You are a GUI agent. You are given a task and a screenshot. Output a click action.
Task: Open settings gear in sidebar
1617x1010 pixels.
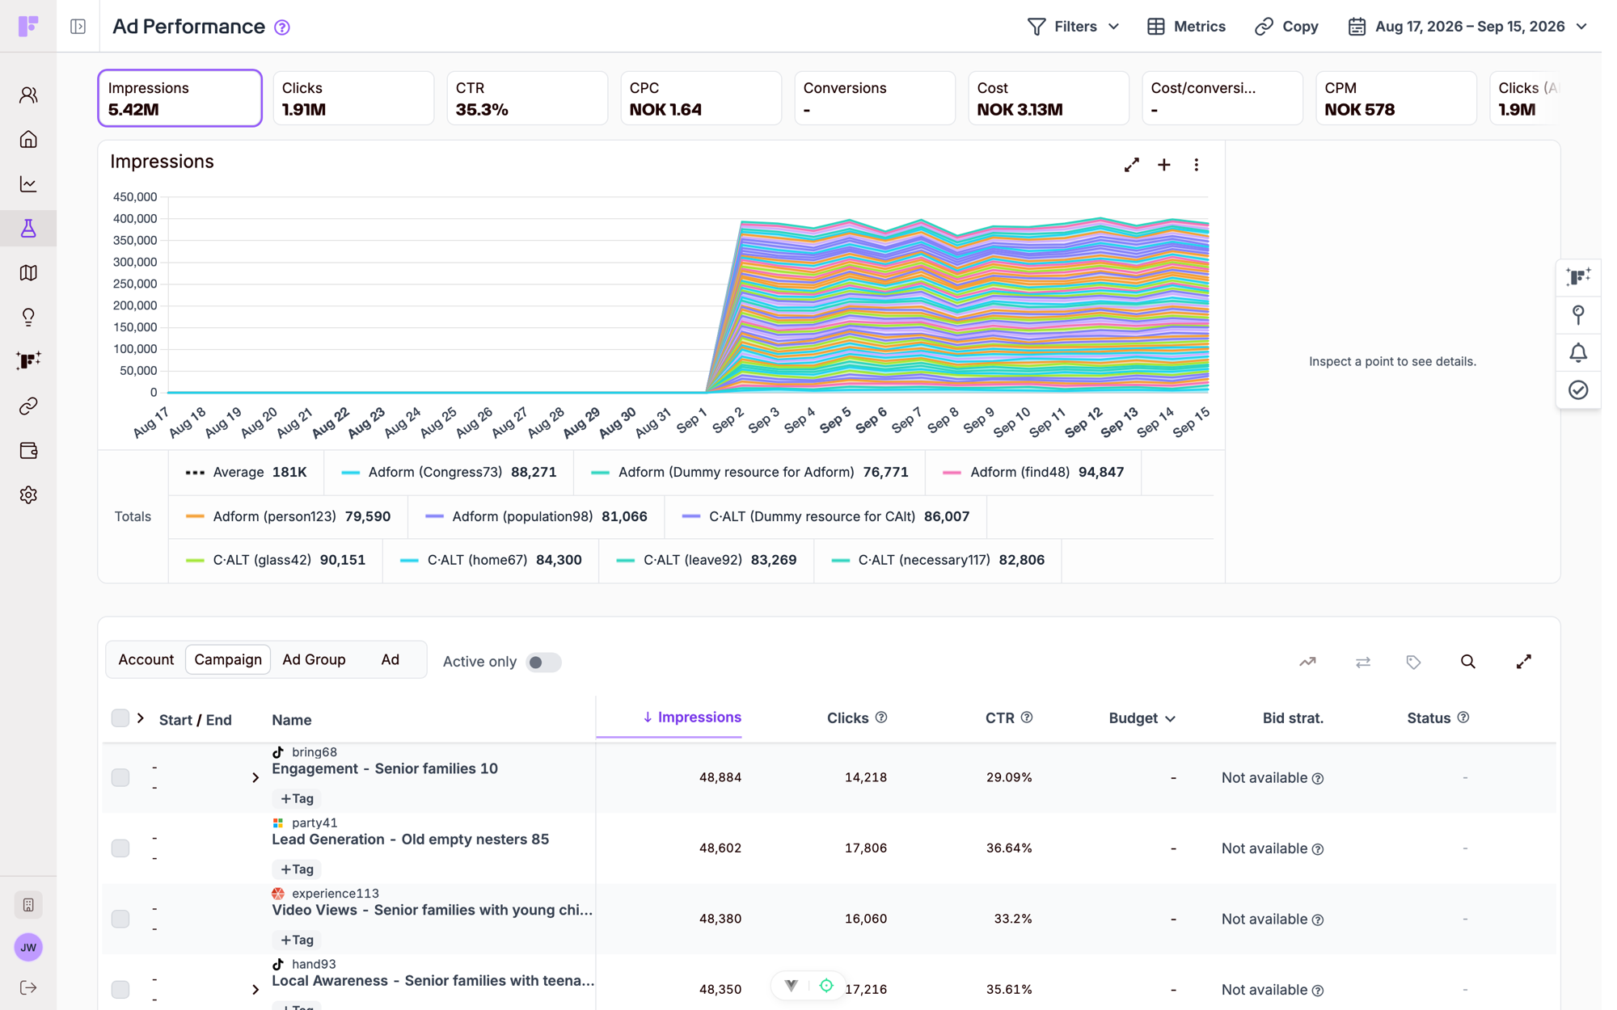[28, 494]
